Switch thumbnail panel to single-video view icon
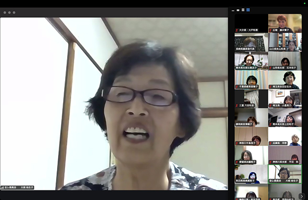 tap(238, 10)
